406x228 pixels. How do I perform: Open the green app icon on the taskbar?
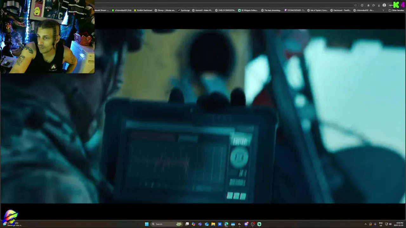coord(259,224)
